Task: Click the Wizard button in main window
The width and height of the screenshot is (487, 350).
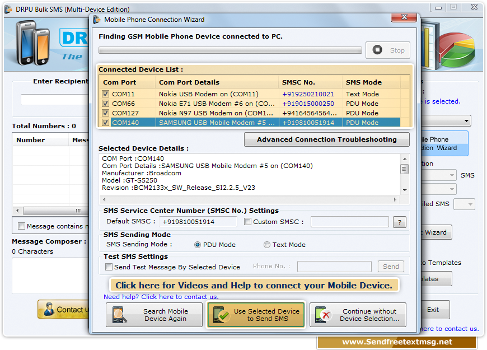Action: (x=436, y=232)
